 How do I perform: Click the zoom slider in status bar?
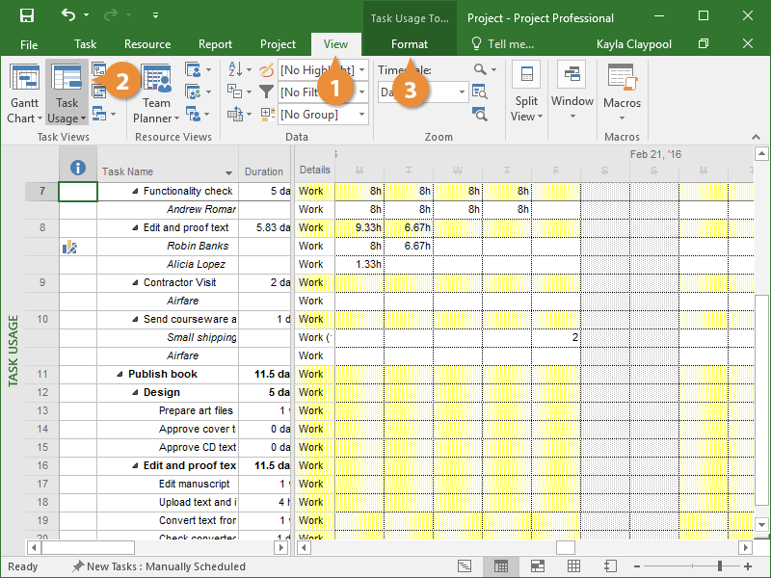click(x=719, y=566)
